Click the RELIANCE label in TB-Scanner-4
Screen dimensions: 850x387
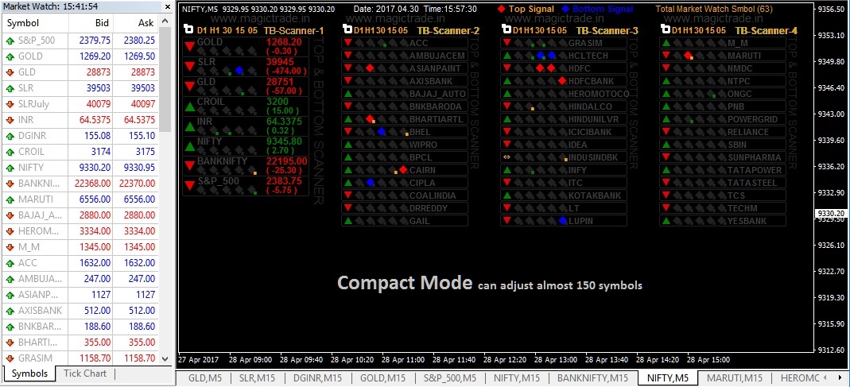click(x=748, y=132)
